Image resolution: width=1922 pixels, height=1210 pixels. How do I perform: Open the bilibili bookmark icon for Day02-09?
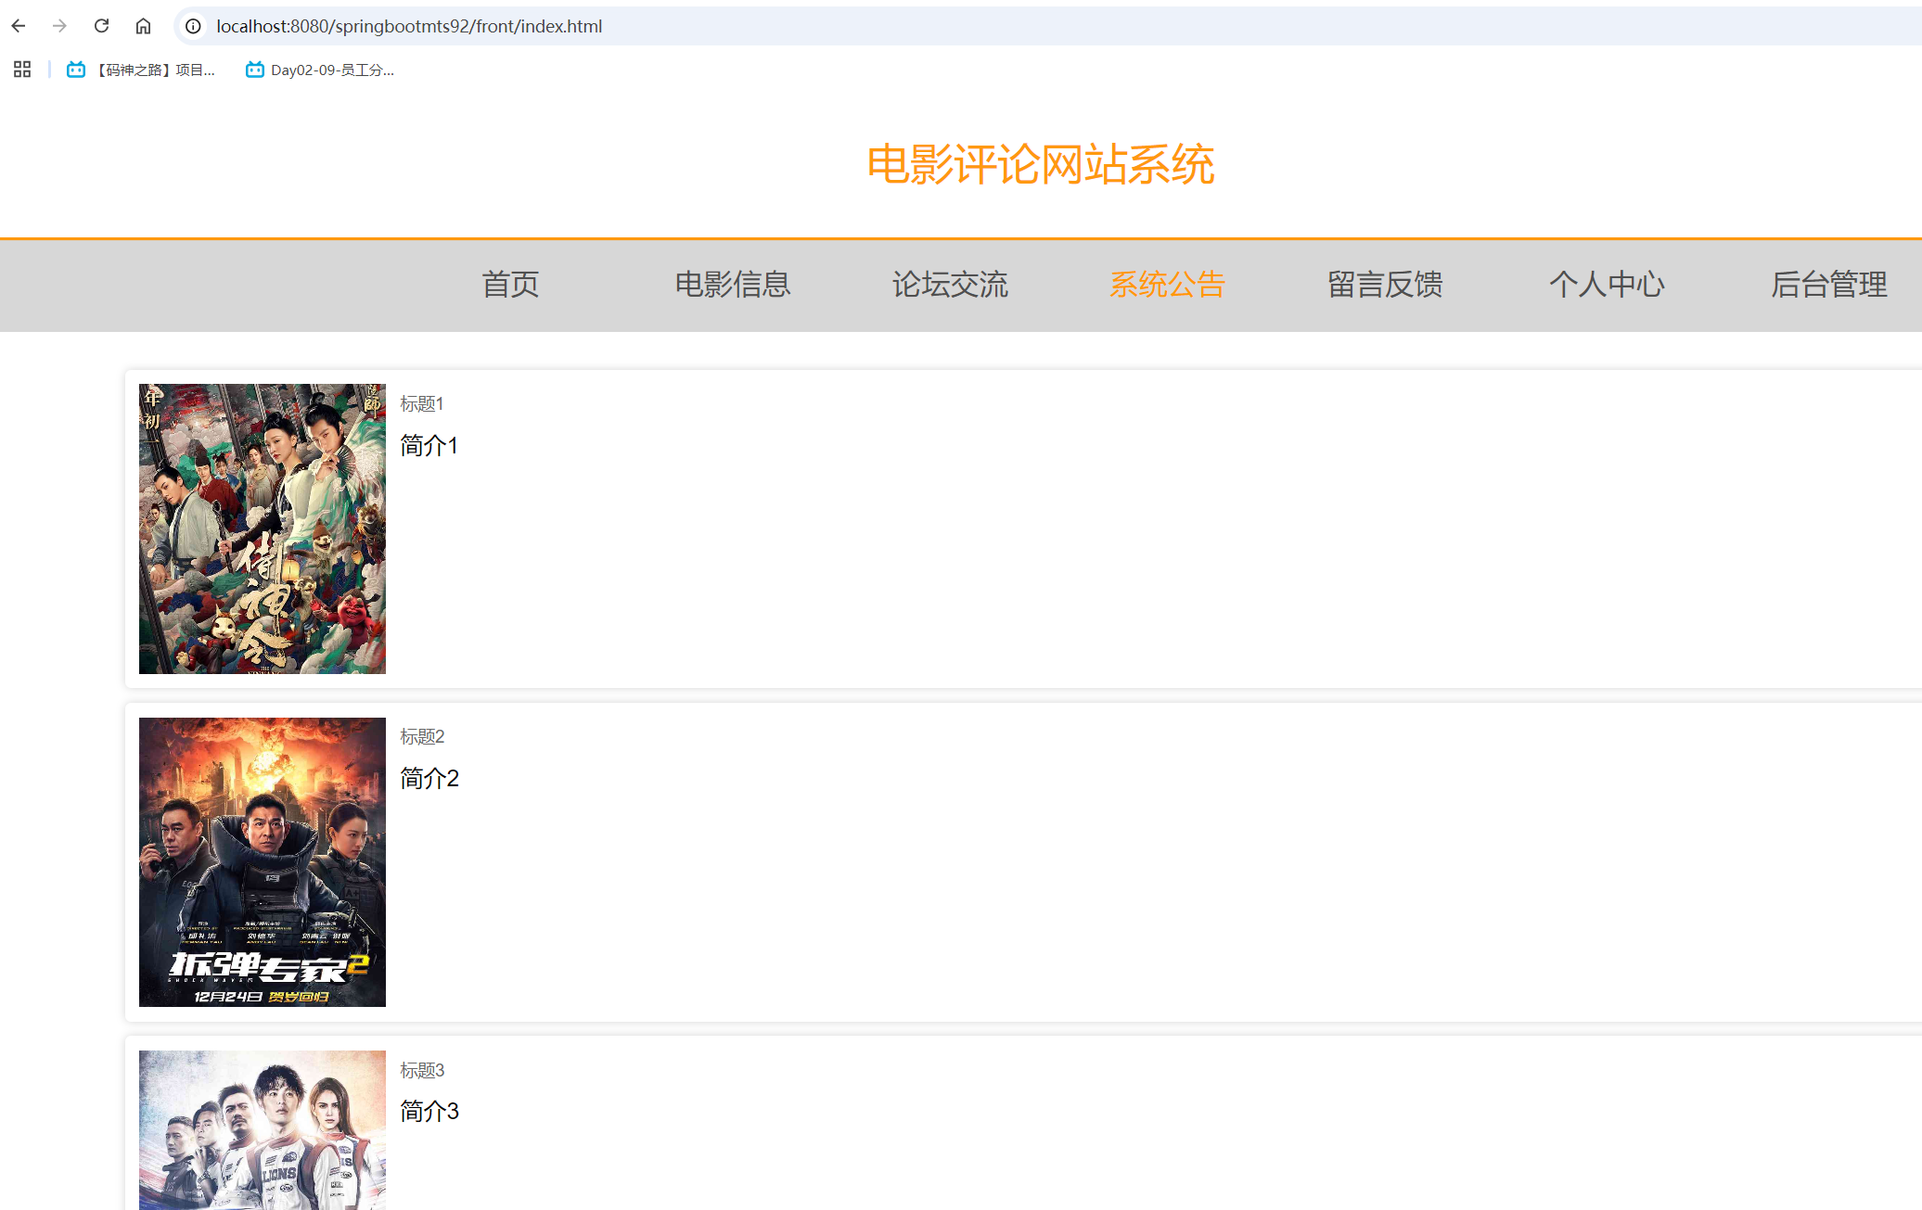[x=253, y=69]
